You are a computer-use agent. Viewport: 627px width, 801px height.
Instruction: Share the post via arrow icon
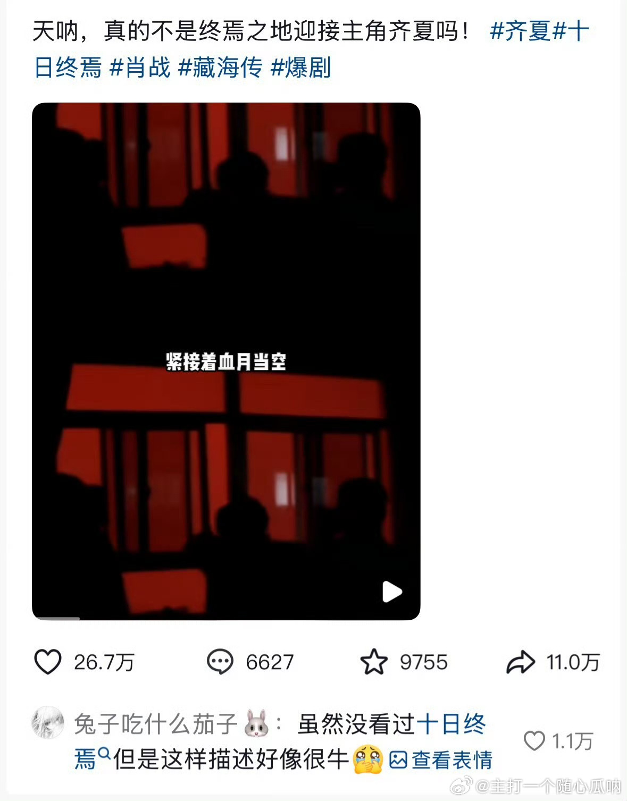[520, 662]
